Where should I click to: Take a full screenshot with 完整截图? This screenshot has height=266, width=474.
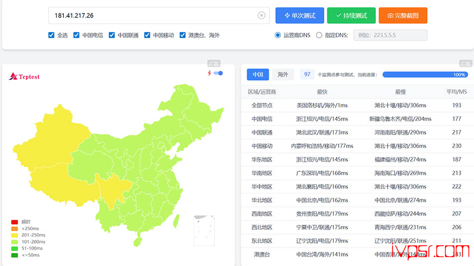click(403, 15)
